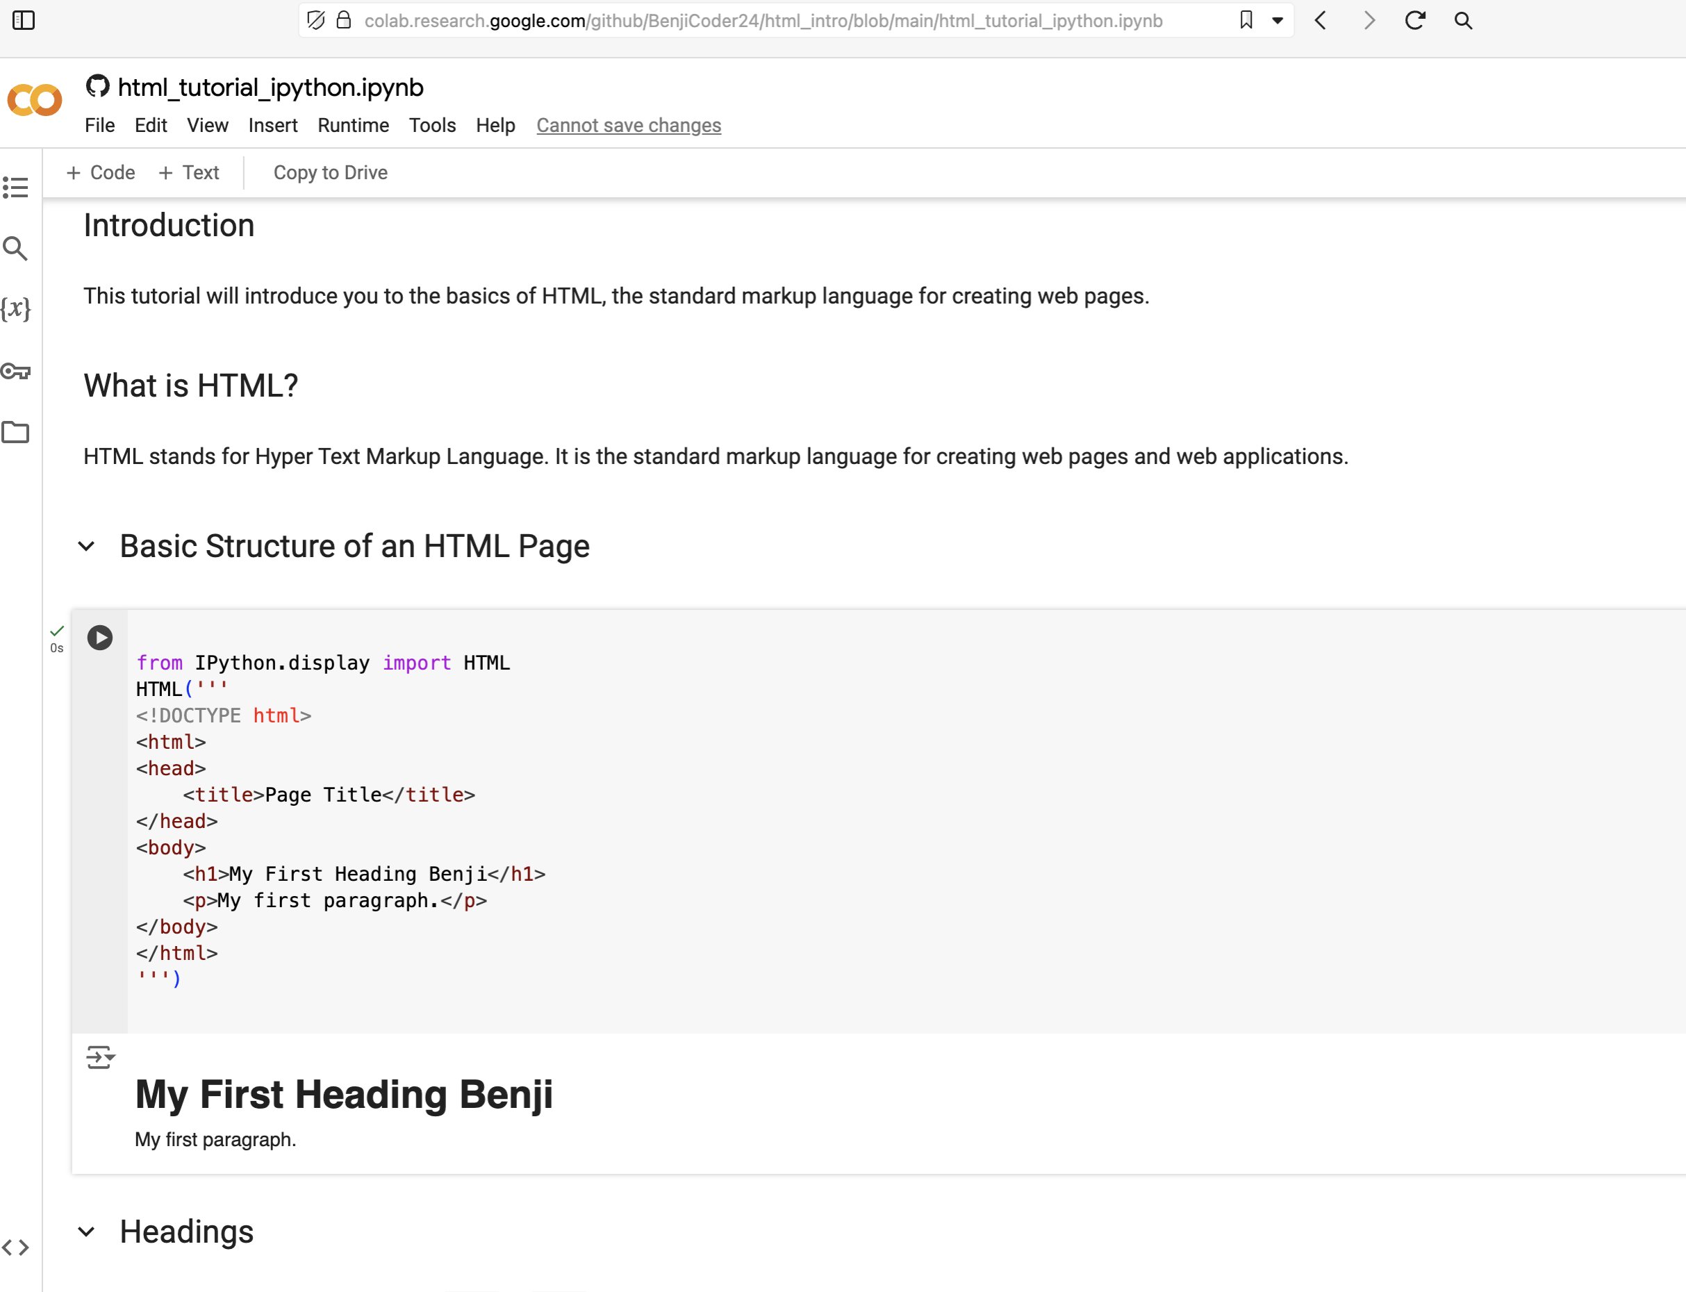Open the Runtime menu
The height and width of the screenshot is (1292, 1686).
pos(352,124)
